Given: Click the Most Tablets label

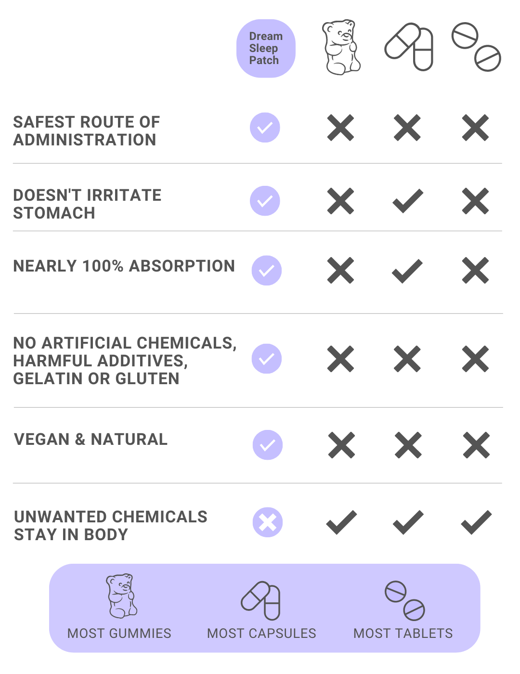Looking at the screenshot, I should tap(403, 633).
